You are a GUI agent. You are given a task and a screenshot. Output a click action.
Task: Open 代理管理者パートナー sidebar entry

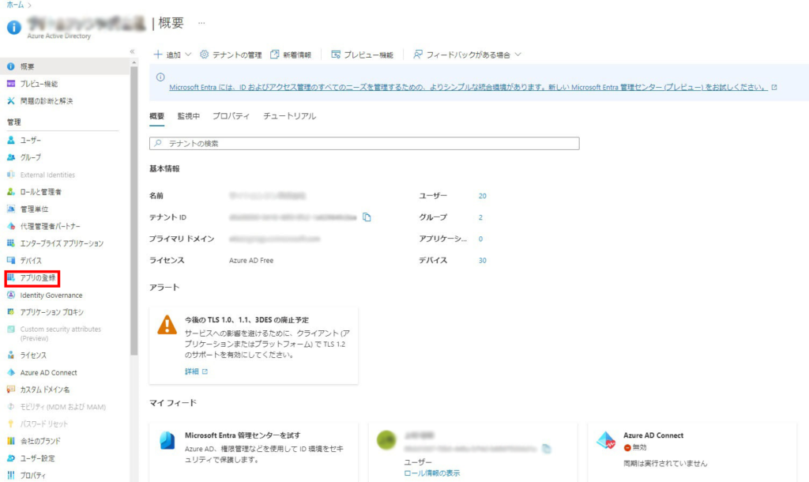tap(50, 226)
